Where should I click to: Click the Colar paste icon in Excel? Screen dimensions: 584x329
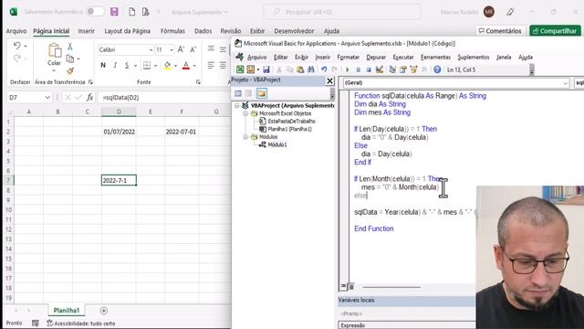tap(55, 50)
